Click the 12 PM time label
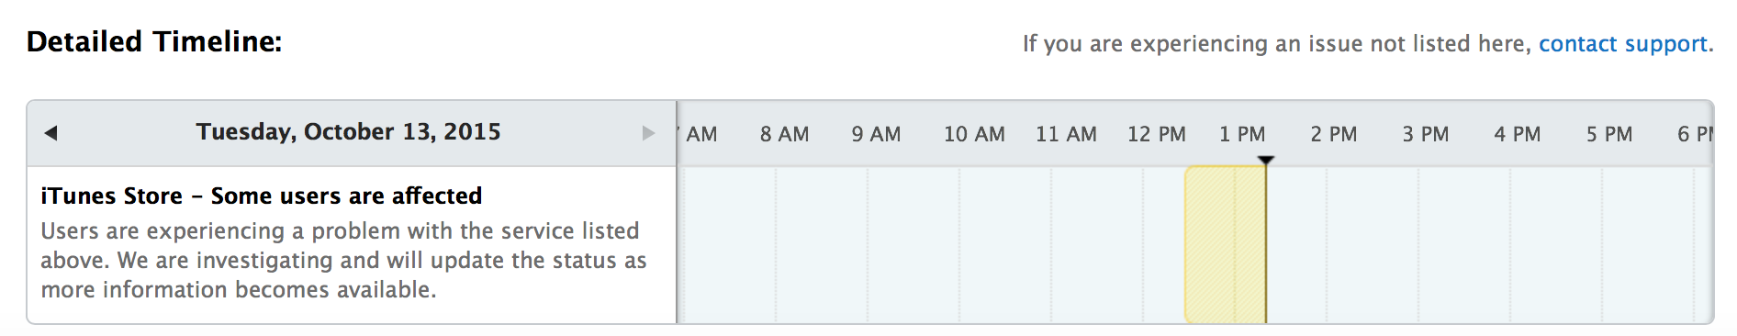The height and width of the screenshot is (336, 1737). pyautogui.click(x=1157, y=134)
